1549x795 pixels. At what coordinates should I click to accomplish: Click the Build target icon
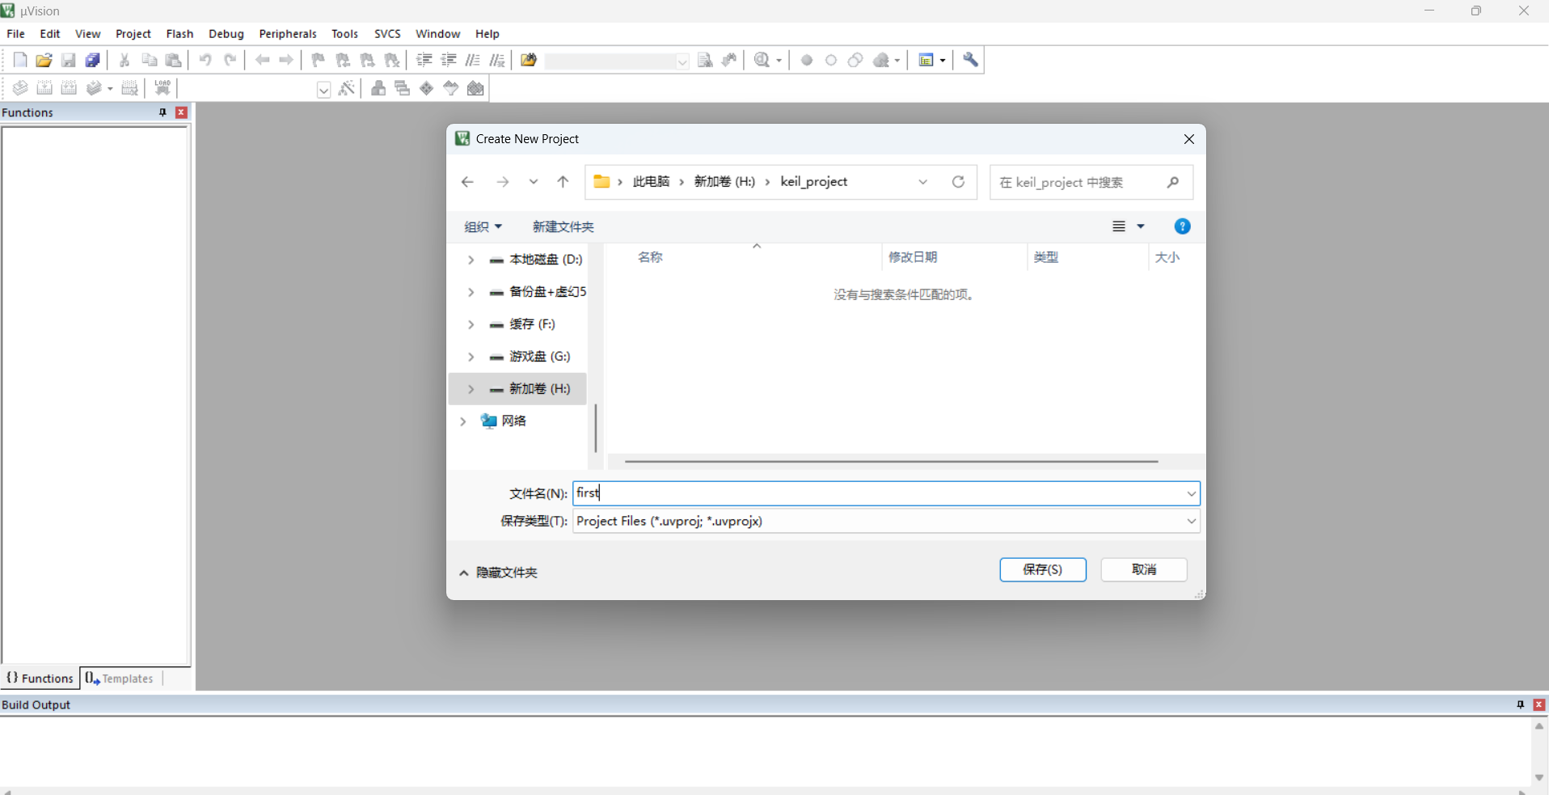pos(44,88)
